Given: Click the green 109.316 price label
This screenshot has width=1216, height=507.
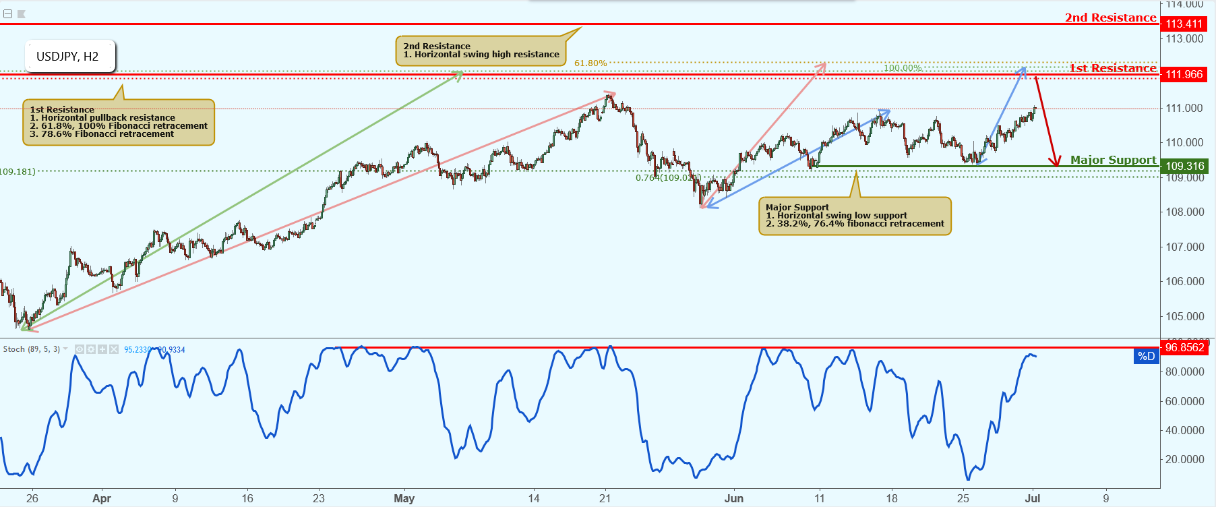Looking at the screenshot, I should [x=1184, y=166].
